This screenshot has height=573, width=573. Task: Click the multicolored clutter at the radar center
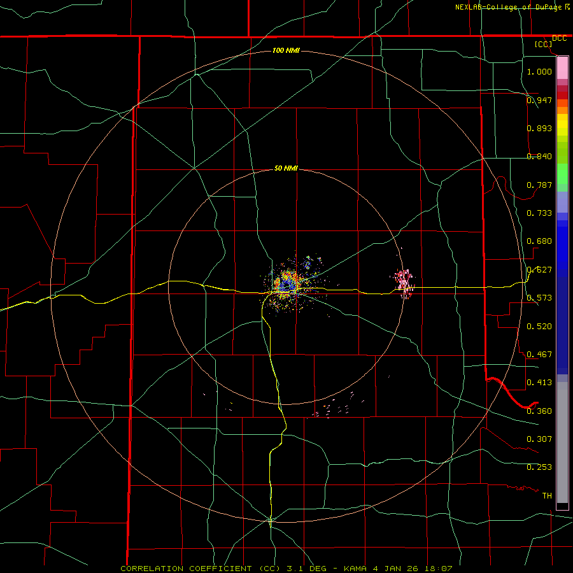pyautogui.click(x=288, y=285)
